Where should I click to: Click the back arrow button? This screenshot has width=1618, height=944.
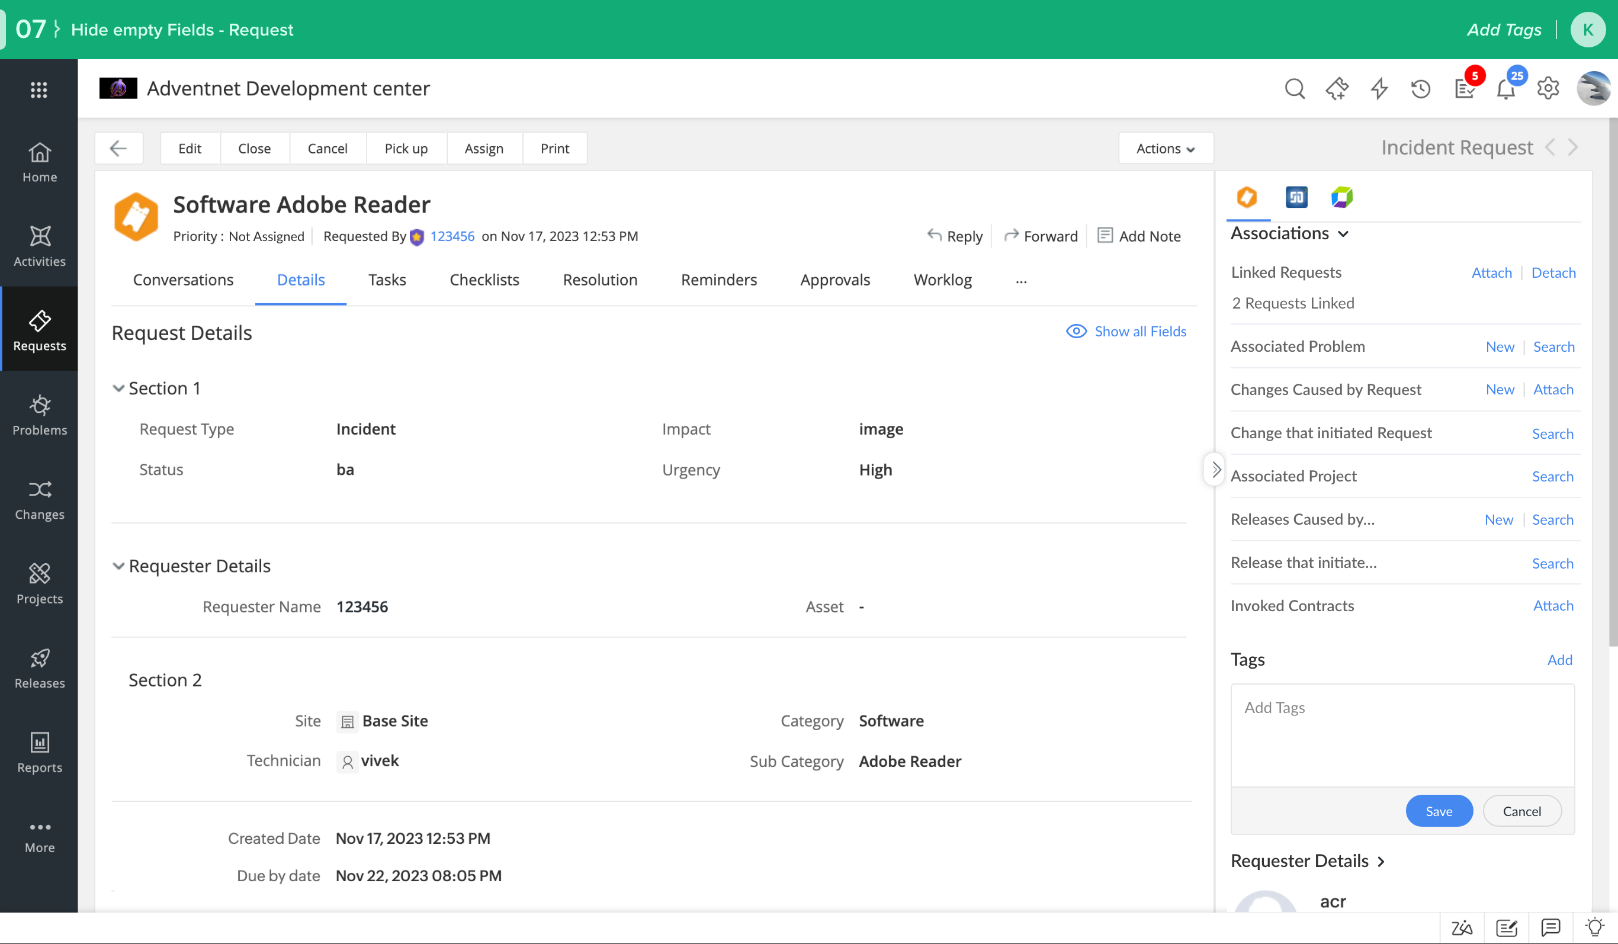118,148
